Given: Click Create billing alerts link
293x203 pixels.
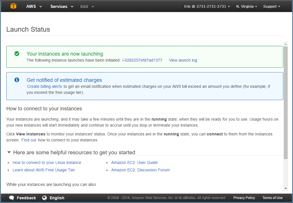Looking at the screenshot, I should tap(45, 86).
